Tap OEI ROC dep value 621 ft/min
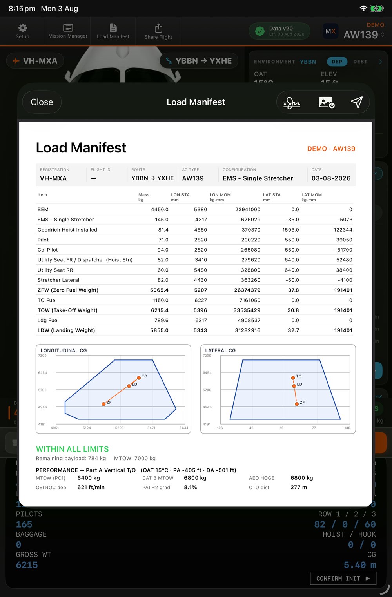 coord(91,487)
